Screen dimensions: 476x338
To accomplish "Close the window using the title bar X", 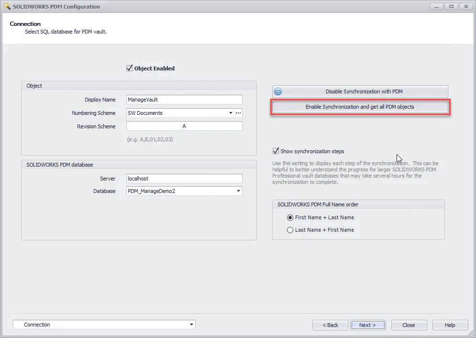I will (x=465, y=6).
